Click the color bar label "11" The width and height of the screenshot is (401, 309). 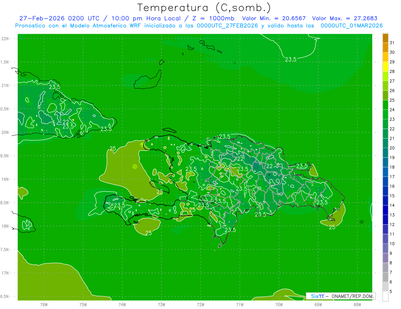[x=392, y=234]
